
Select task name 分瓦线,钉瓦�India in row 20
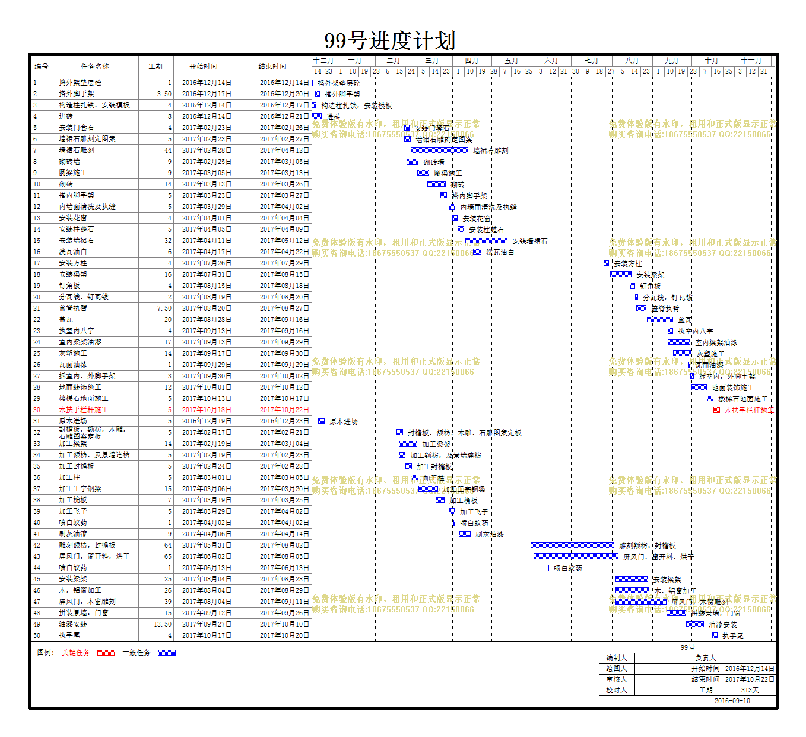(x=84, y=297)
